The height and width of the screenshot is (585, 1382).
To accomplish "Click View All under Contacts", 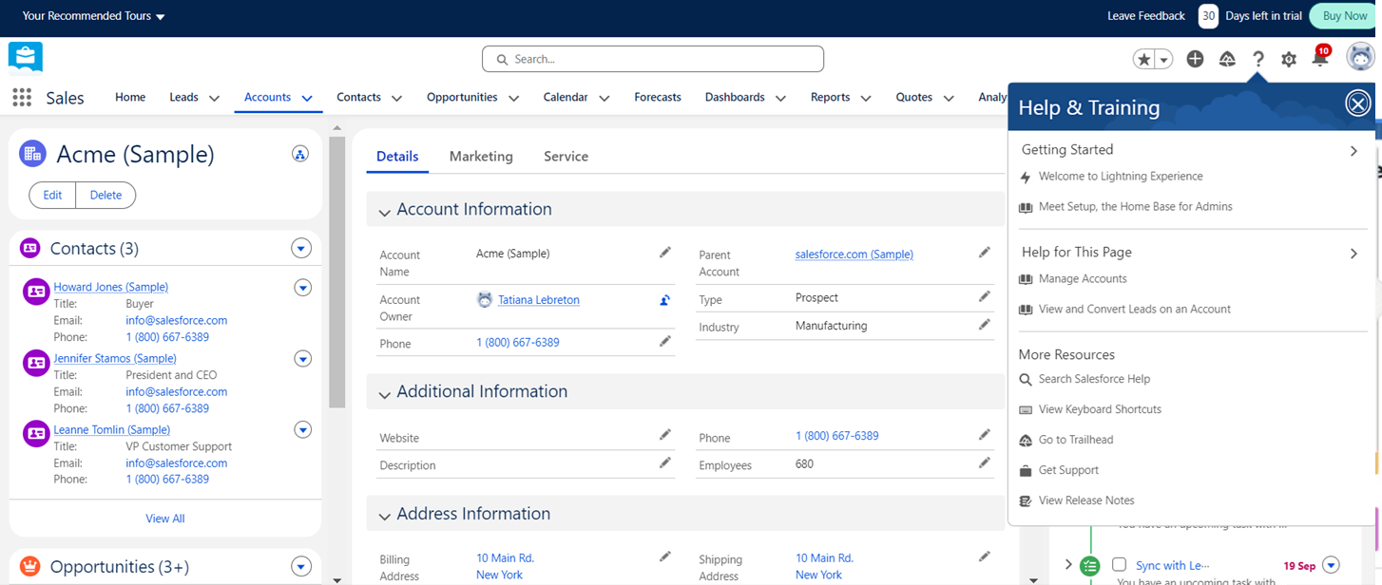I will 164,519.
